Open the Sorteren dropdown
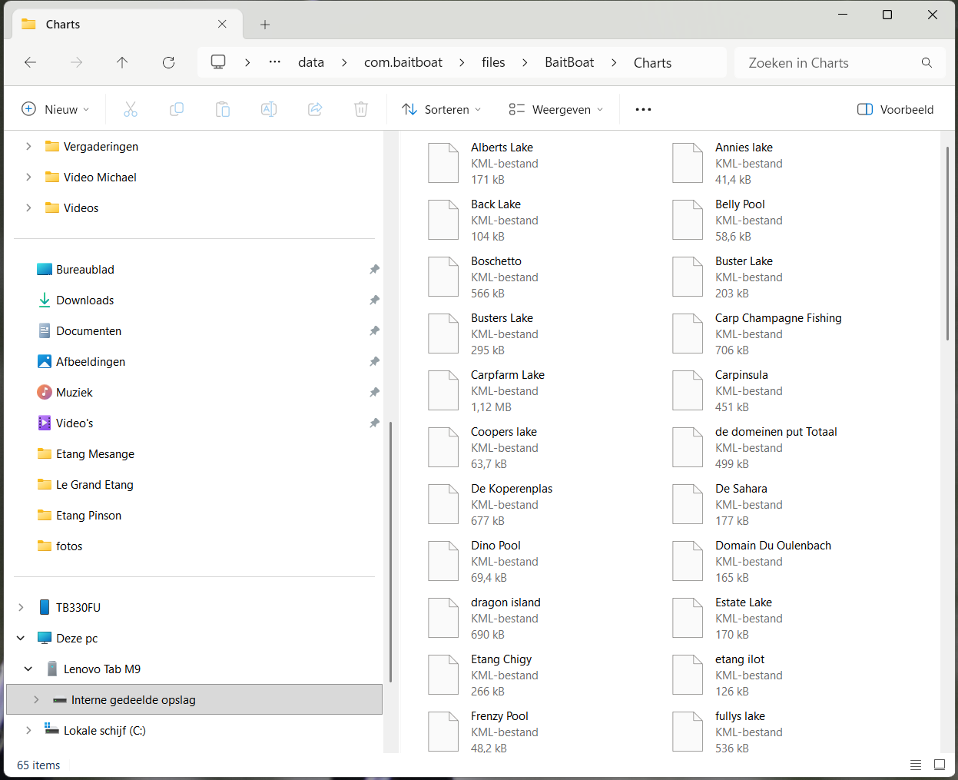The image size is (958, 780). click(x=442, y=110)
